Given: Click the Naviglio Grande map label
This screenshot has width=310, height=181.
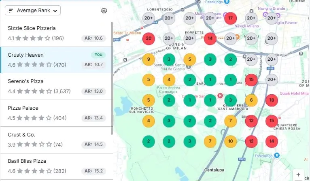Looking at the screenshot, I should point(271,9).
